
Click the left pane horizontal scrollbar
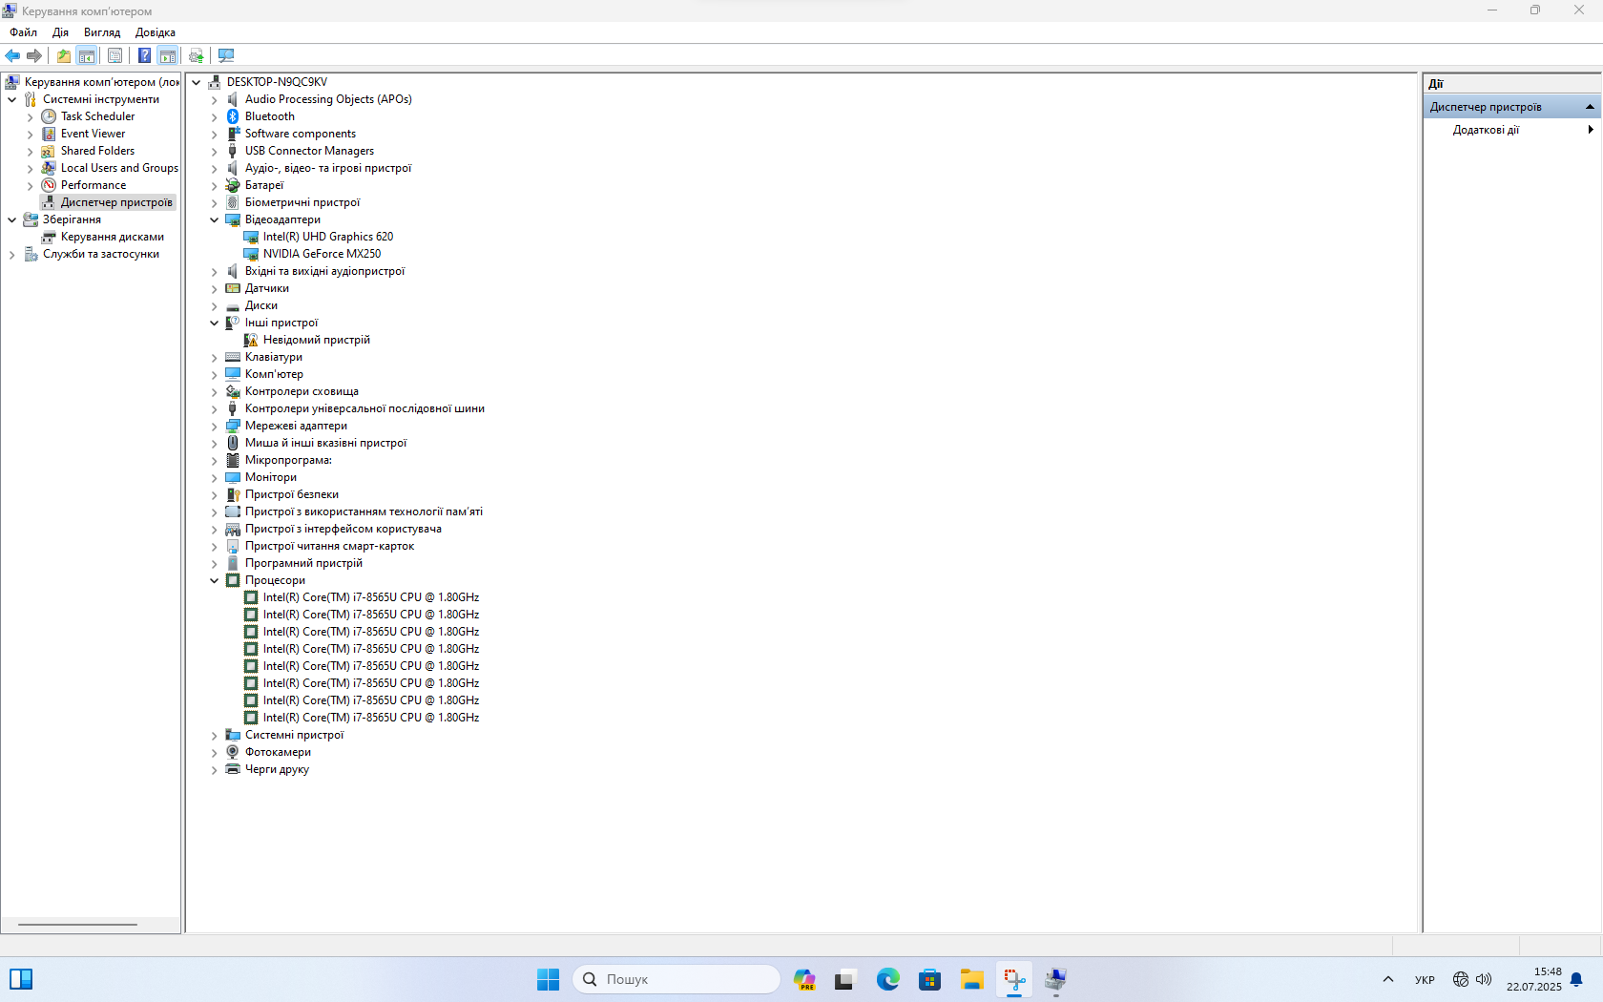(x=78, y=924)
